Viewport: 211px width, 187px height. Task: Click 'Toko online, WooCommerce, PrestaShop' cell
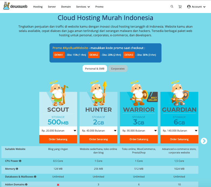pos(139,151)
